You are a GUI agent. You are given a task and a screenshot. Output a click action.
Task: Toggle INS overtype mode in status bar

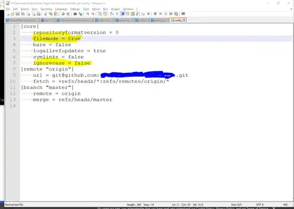[x=285, y=205]
